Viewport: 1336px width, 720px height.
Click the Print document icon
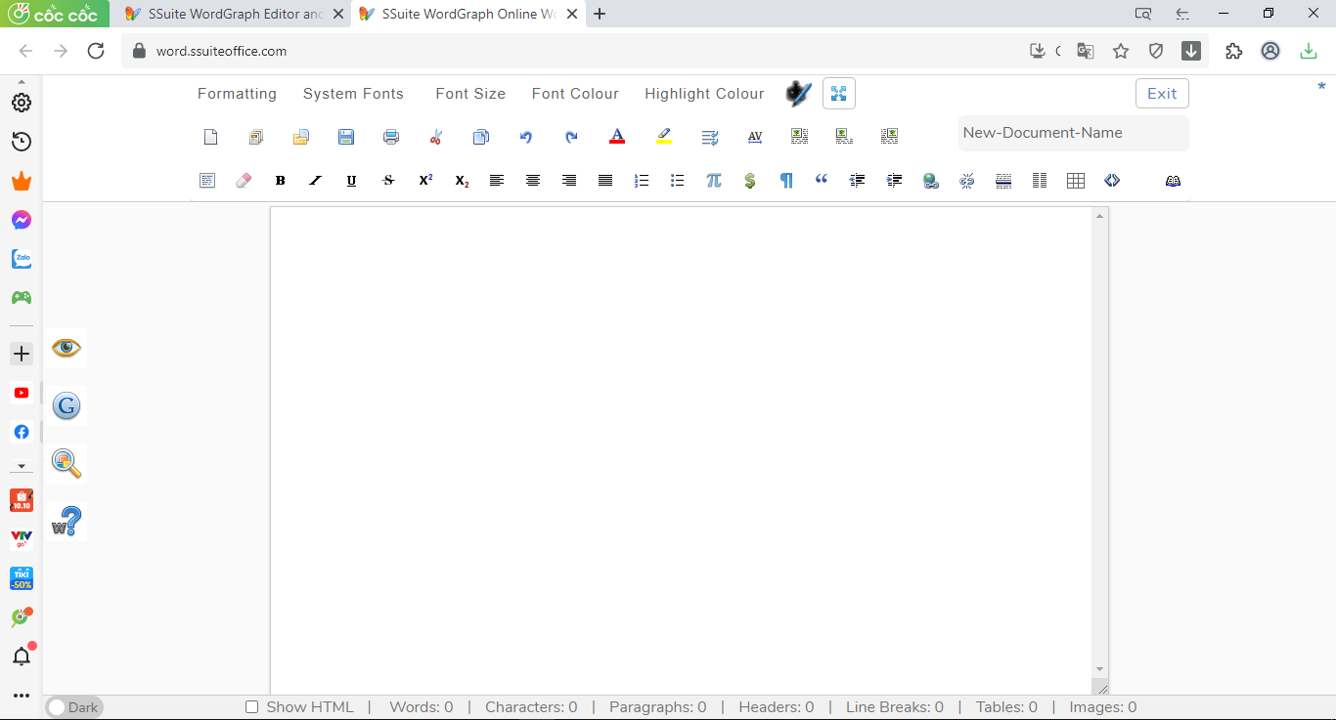391,137
